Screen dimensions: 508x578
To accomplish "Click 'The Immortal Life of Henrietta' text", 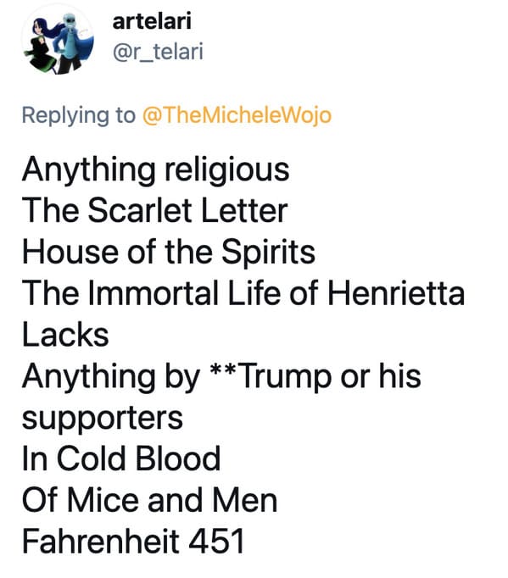I will (243, 293).
